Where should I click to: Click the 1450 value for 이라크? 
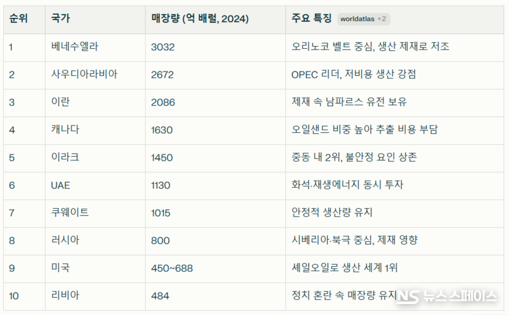162,157
